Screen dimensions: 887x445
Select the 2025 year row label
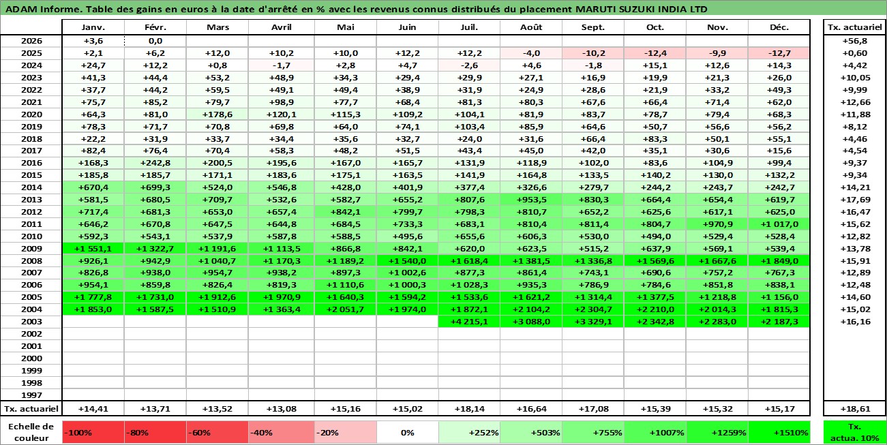pos(31,53)
